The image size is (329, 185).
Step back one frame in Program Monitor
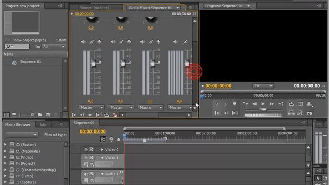[254, 104]
